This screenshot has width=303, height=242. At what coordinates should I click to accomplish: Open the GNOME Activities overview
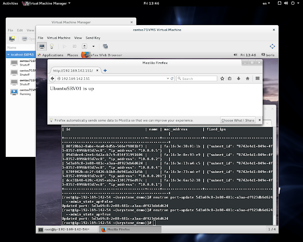click(10, 3)
